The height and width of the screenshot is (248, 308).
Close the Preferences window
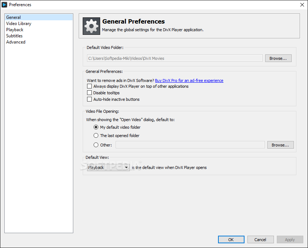pyautogui.click(x=302, y=4)
